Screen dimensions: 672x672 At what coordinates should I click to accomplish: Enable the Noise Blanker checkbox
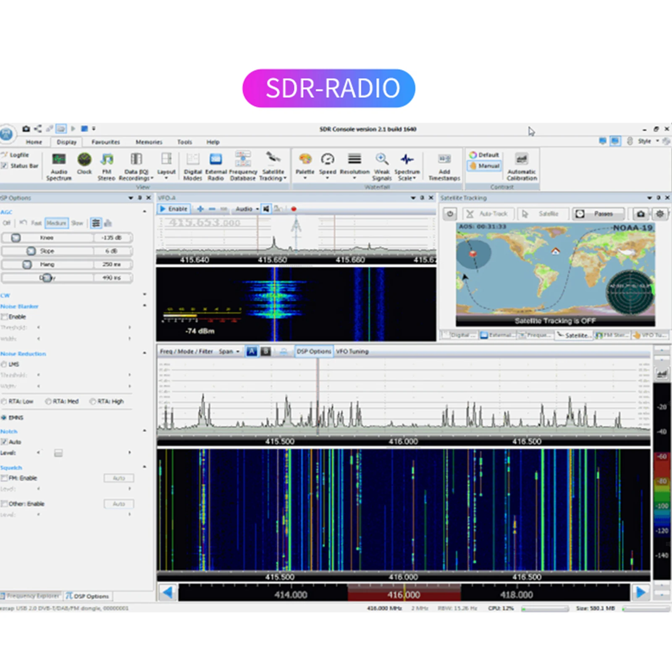(x=5, y=317)
